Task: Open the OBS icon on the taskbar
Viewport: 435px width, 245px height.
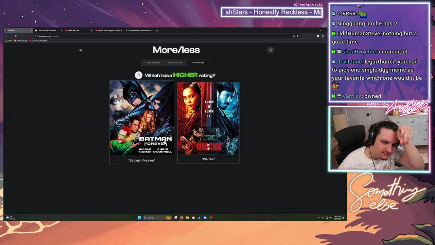Action: [x=211, y=218]
